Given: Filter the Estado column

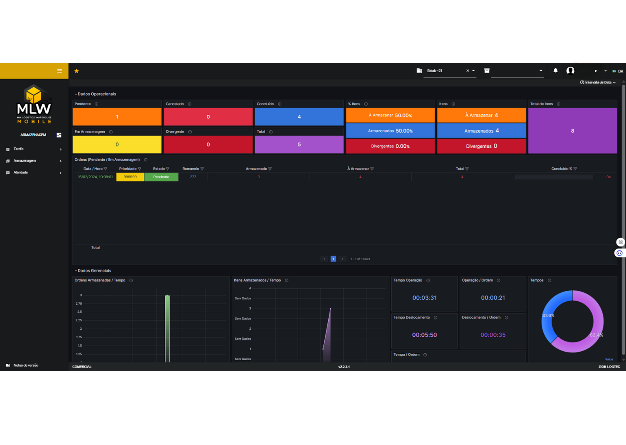Looking at the screenshot, I should tap(168, 169).
